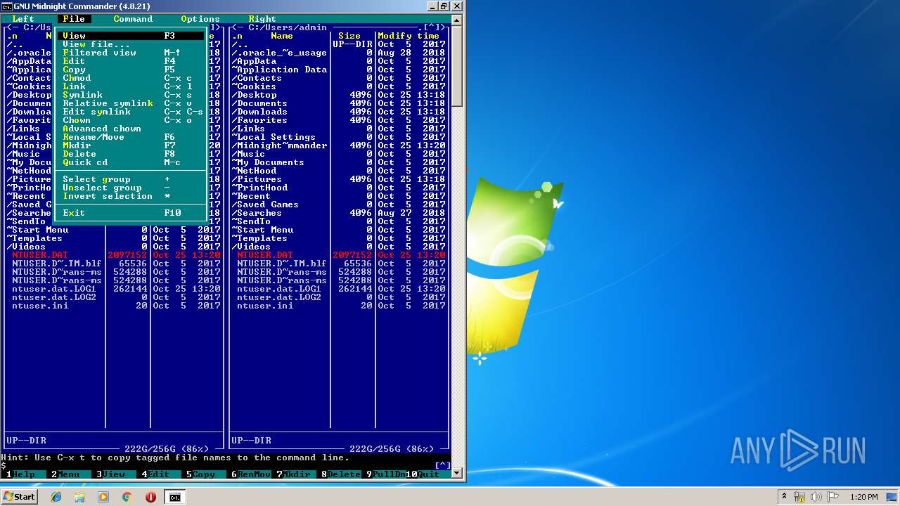The width and height of the screenshot is (900, 506).
Task: Sort right panel by Name column header
Action: click(282, 36)
